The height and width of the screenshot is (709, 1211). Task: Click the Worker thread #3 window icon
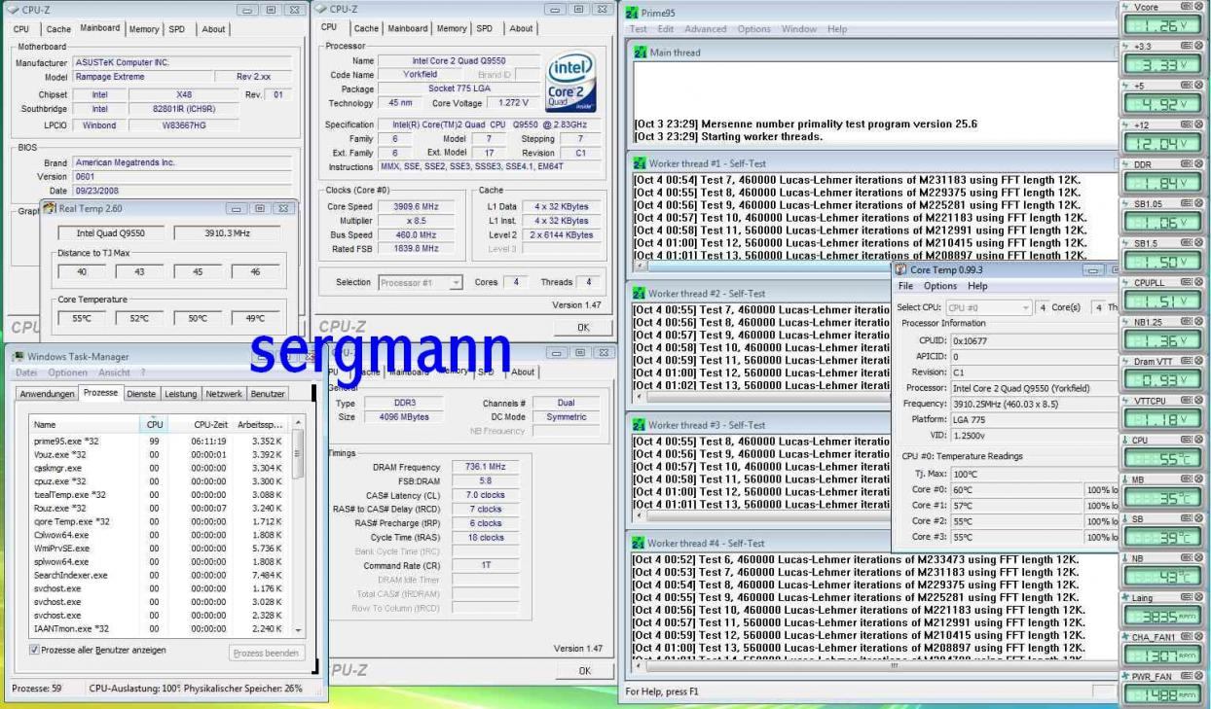(x=640, y=425)
